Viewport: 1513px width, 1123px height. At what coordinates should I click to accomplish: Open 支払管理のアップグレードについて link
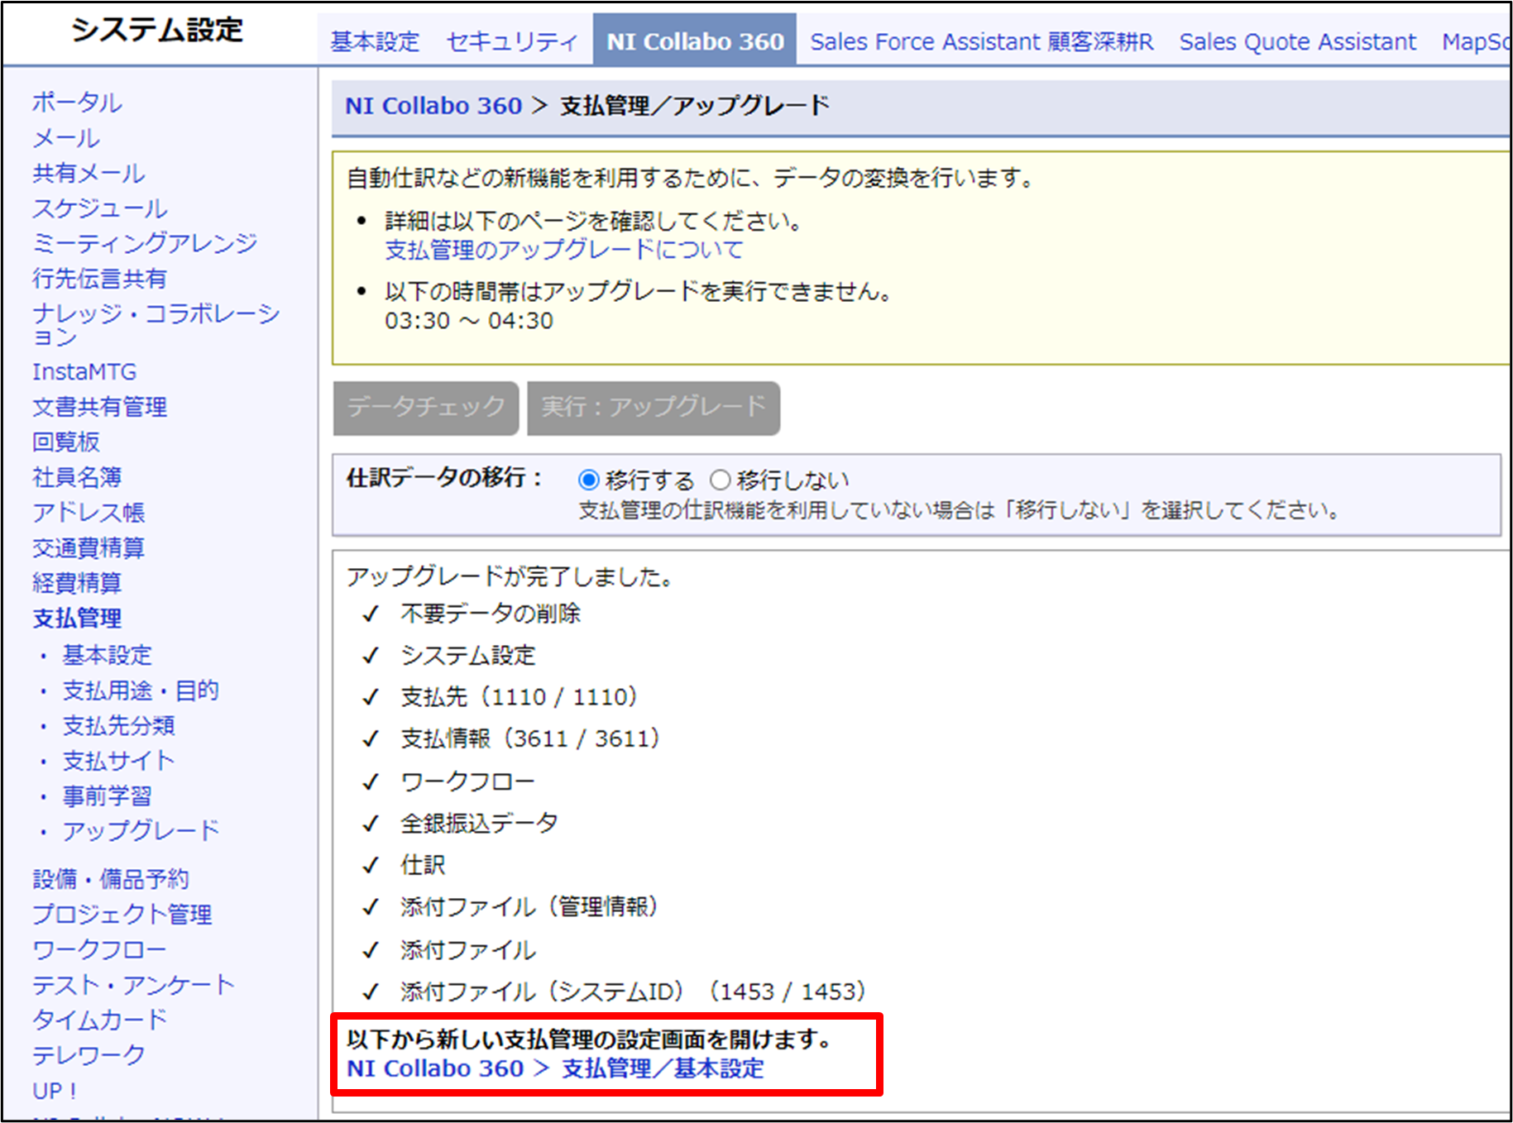coord(564,250)
